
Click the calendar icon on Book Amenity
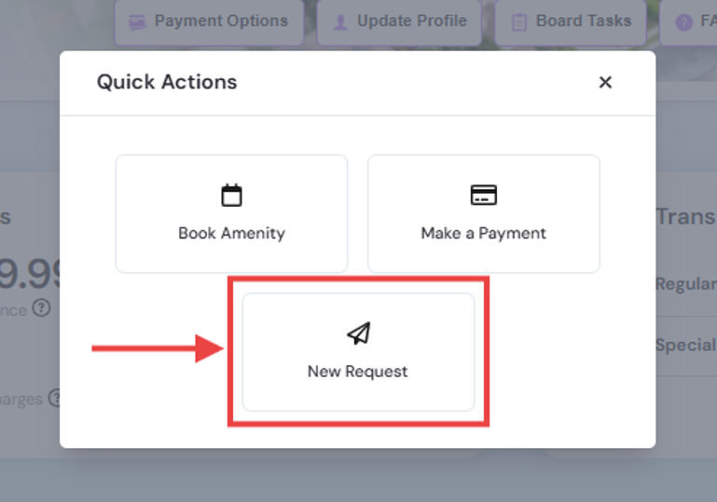tap(231, 196)
